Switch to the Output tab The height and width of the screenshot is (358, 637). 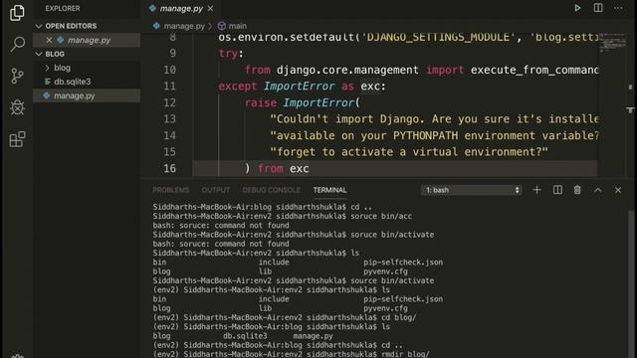(x=216, y=190)
